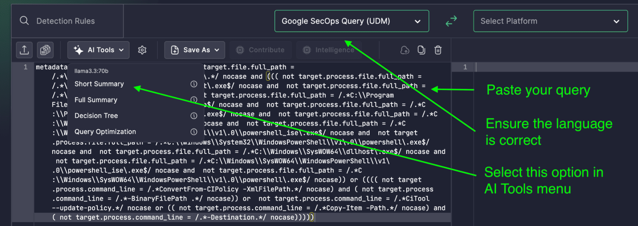
Task: Click the Contribute button
Action: tap(260, 50)
